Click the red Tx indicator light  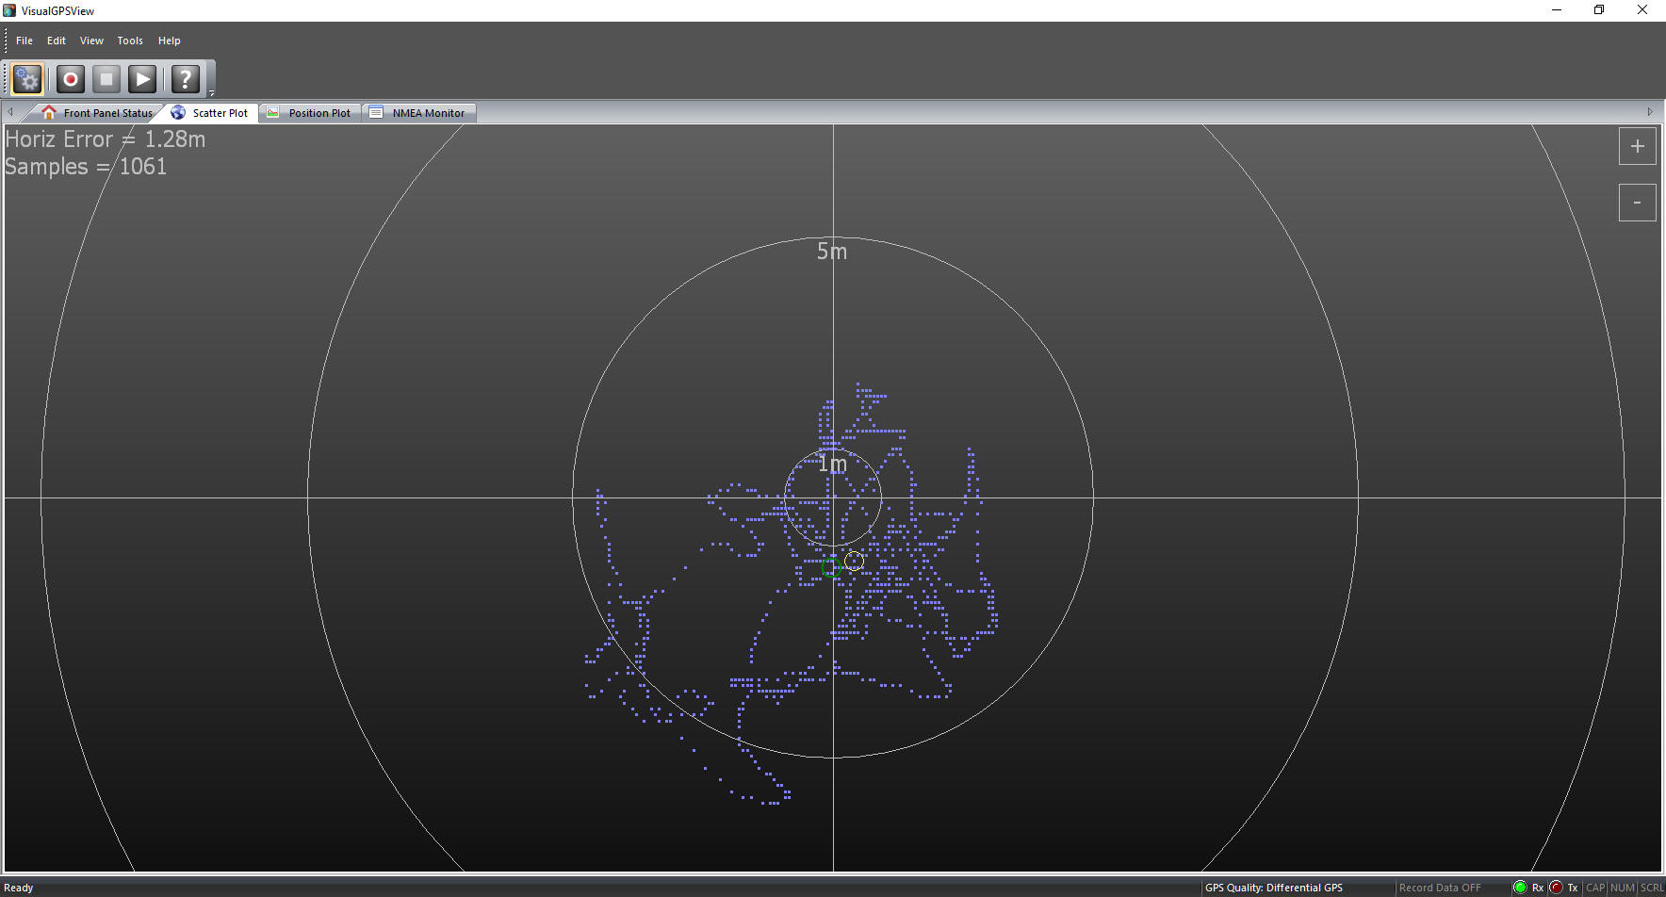click(x=1556, y=888)
